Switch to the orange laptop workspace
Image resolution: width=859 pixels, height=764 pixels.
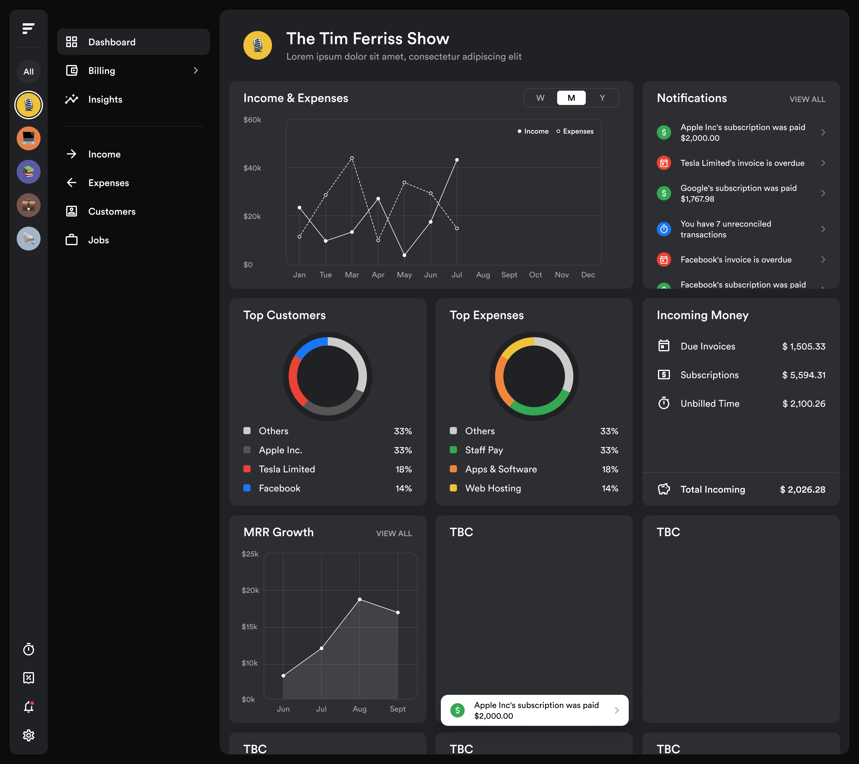(29, 138)
